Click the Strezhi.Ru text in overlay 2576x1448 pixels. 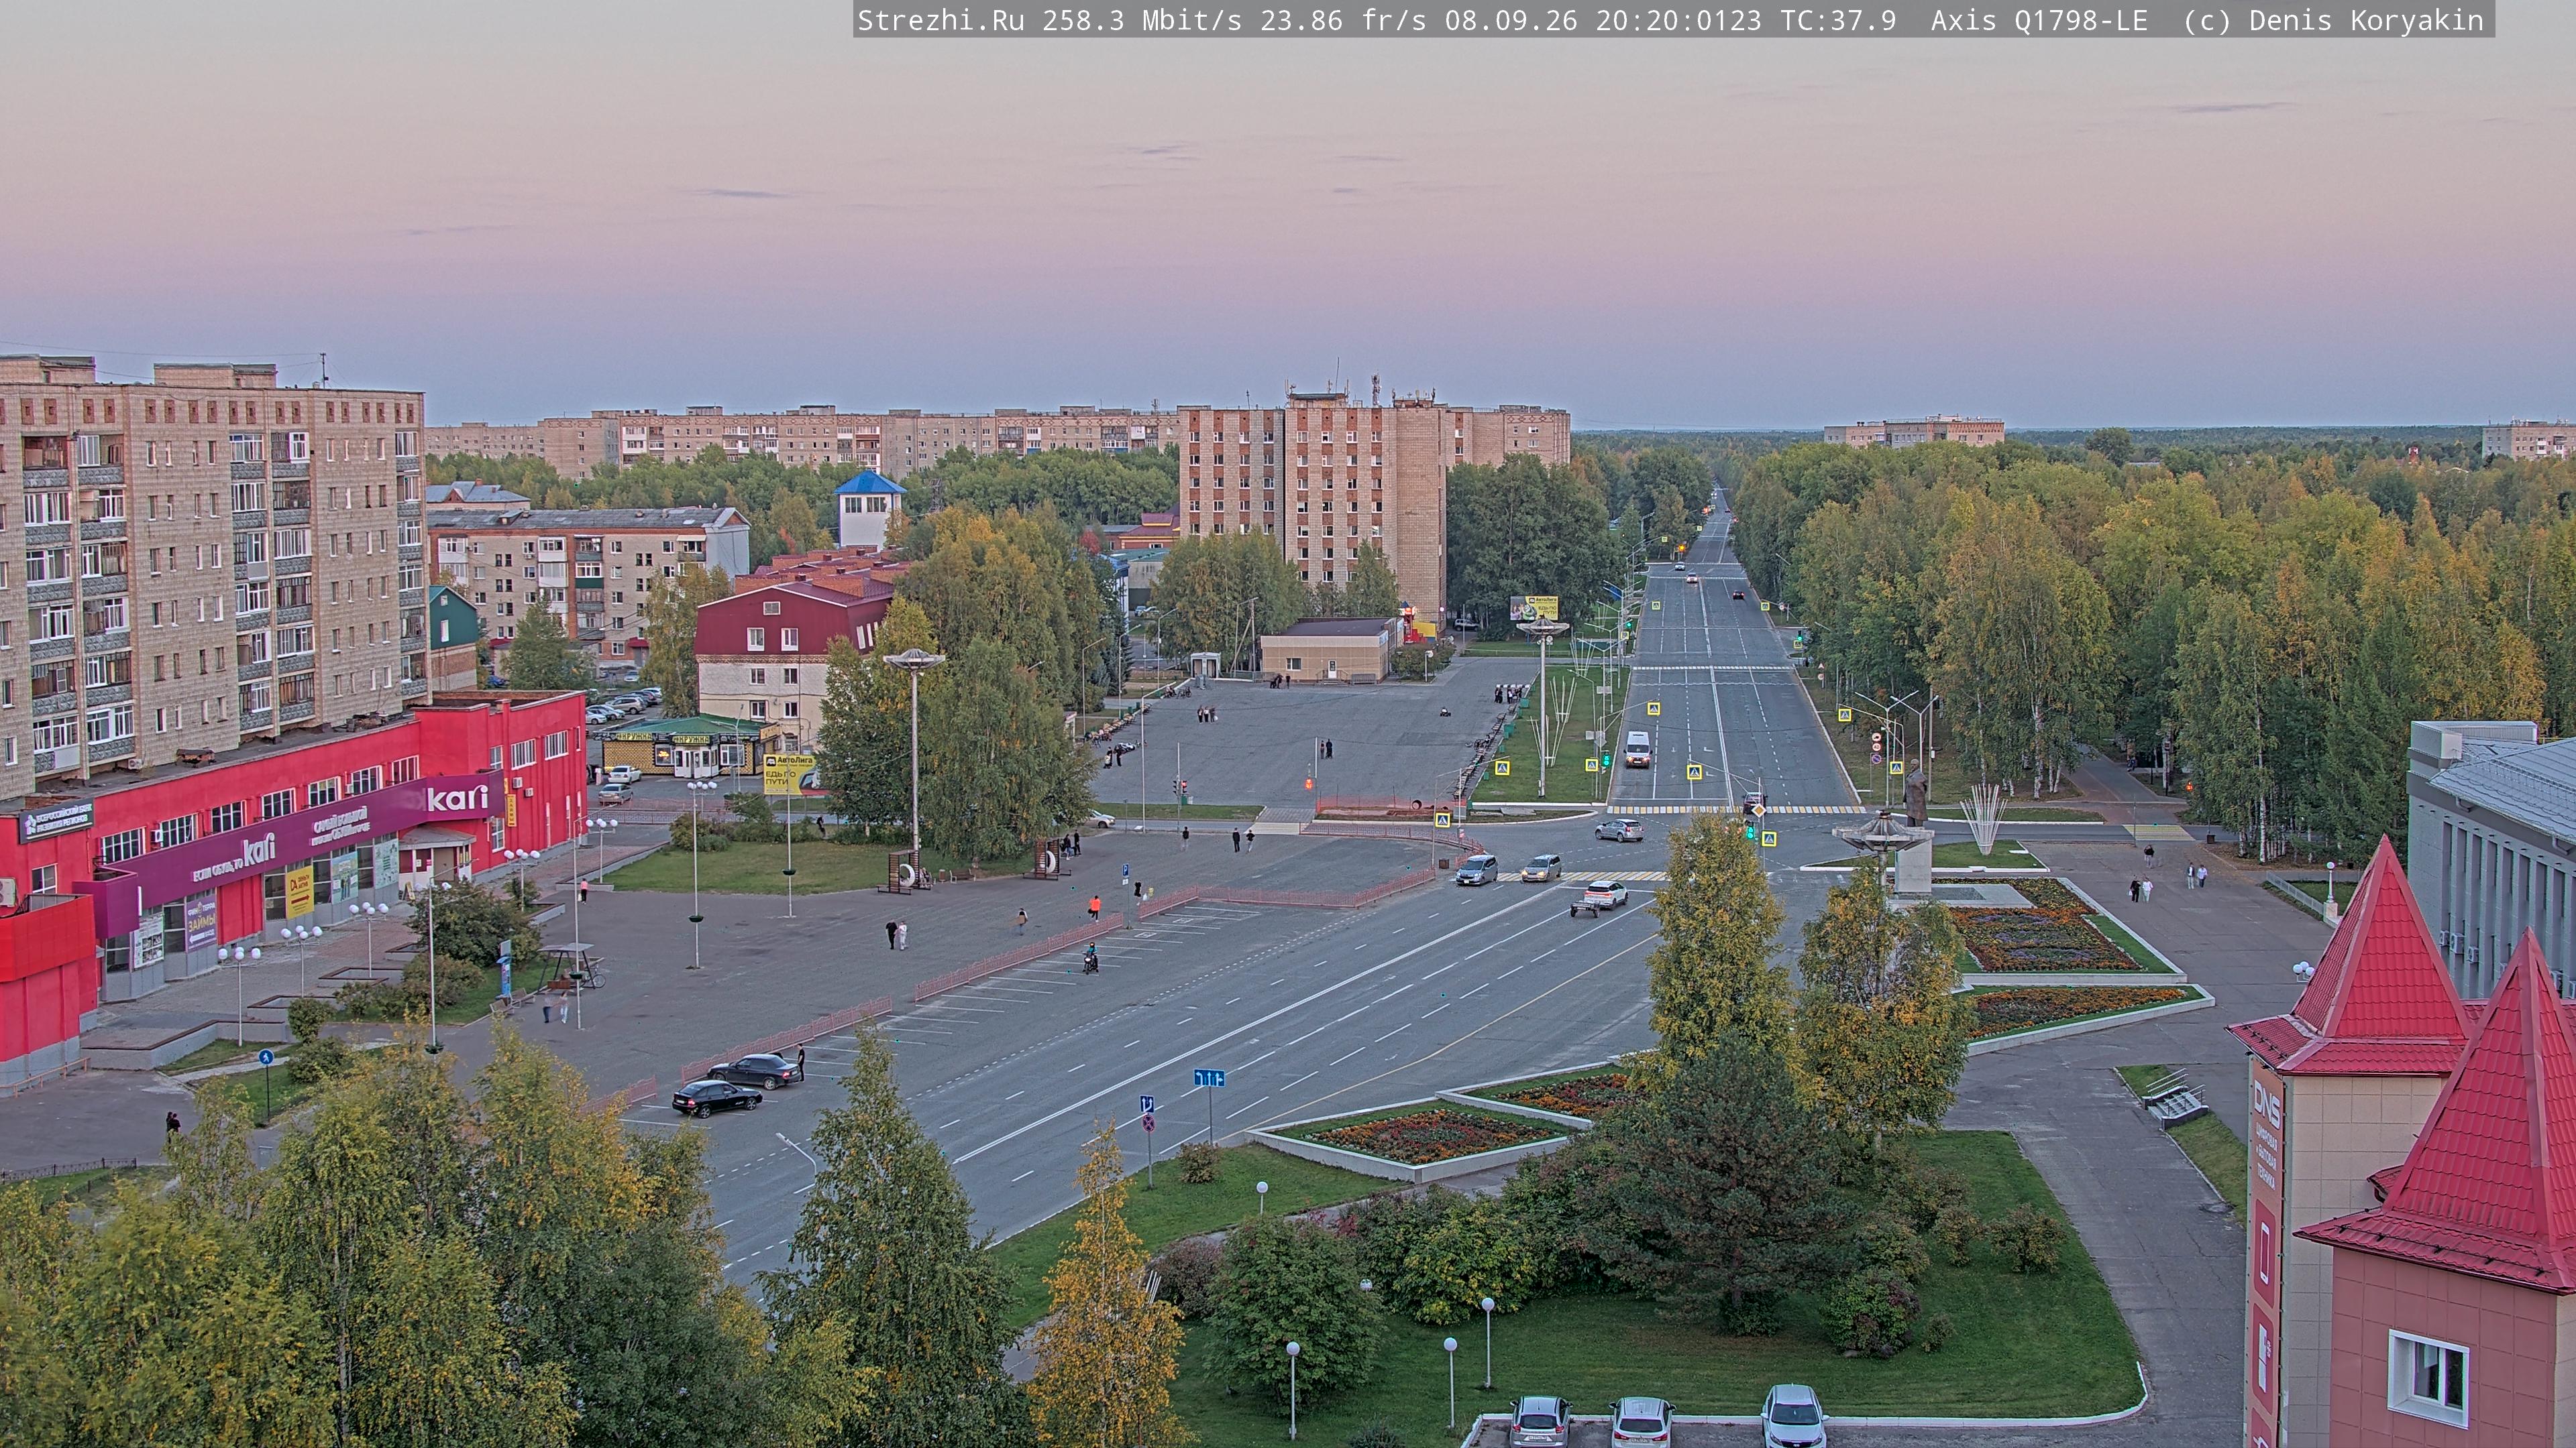[x=941, y=21]
